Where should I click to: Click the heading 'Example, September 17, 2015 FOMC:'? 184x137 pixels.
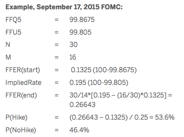(x=64, y=7)
